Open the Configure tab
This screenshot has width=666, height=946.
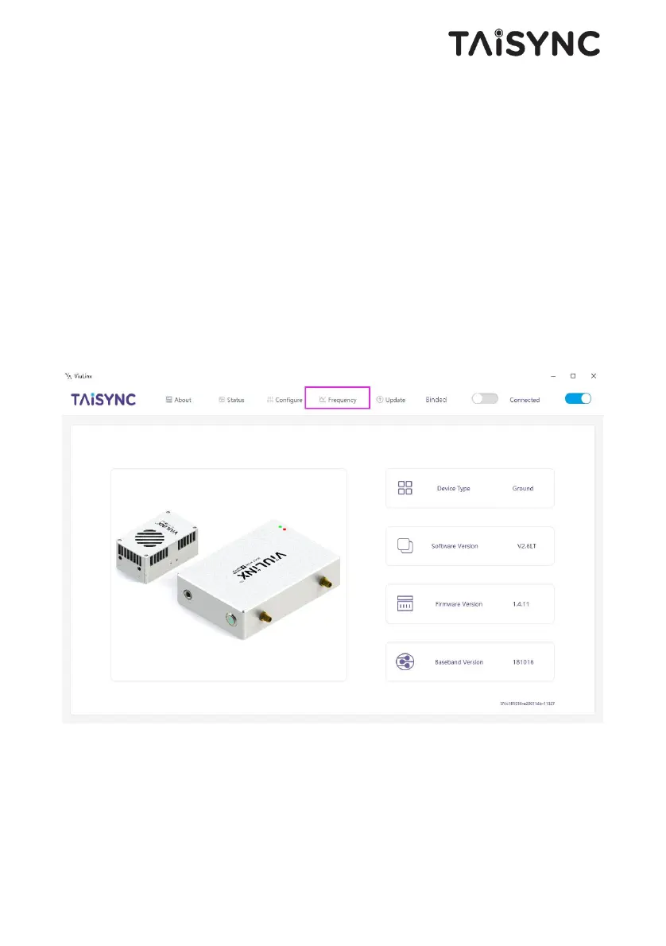pos(285,400)
